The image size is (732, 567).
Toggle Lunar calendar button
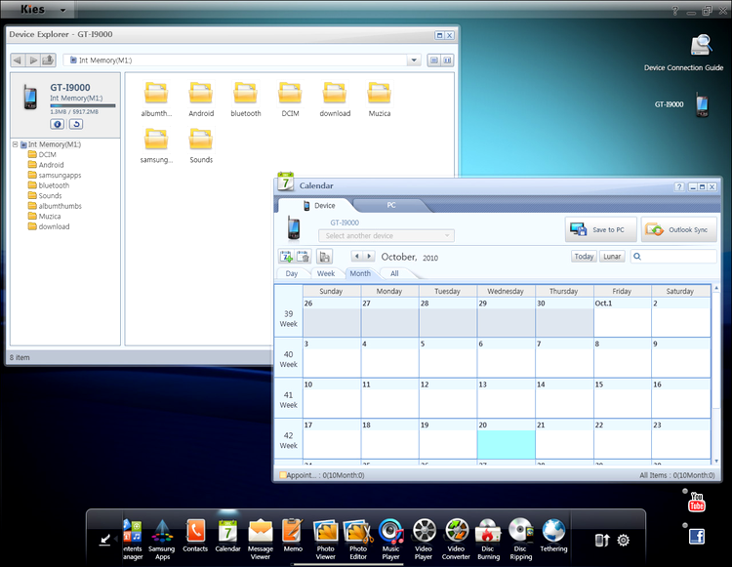[612, 257]
